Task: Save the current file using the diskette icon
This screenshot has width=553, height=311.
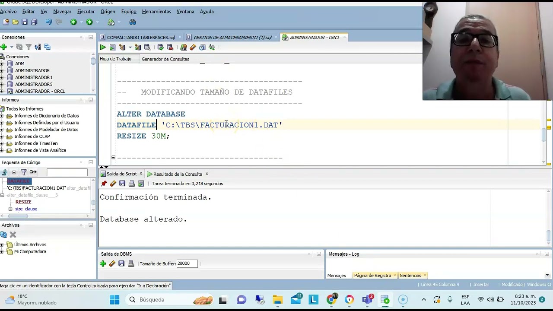Action: [25, 22]
